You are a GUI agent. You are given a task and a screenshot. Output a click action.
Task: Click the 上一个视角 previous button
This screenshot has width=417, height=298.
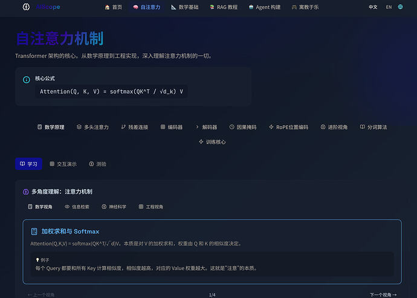[41, 295]
